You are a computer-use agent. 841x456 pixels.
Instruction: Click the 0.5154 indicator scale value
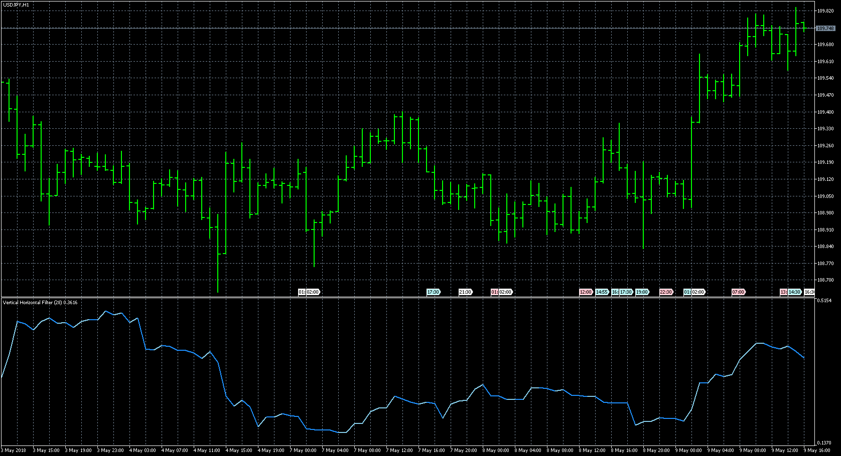tap(825, 301)
